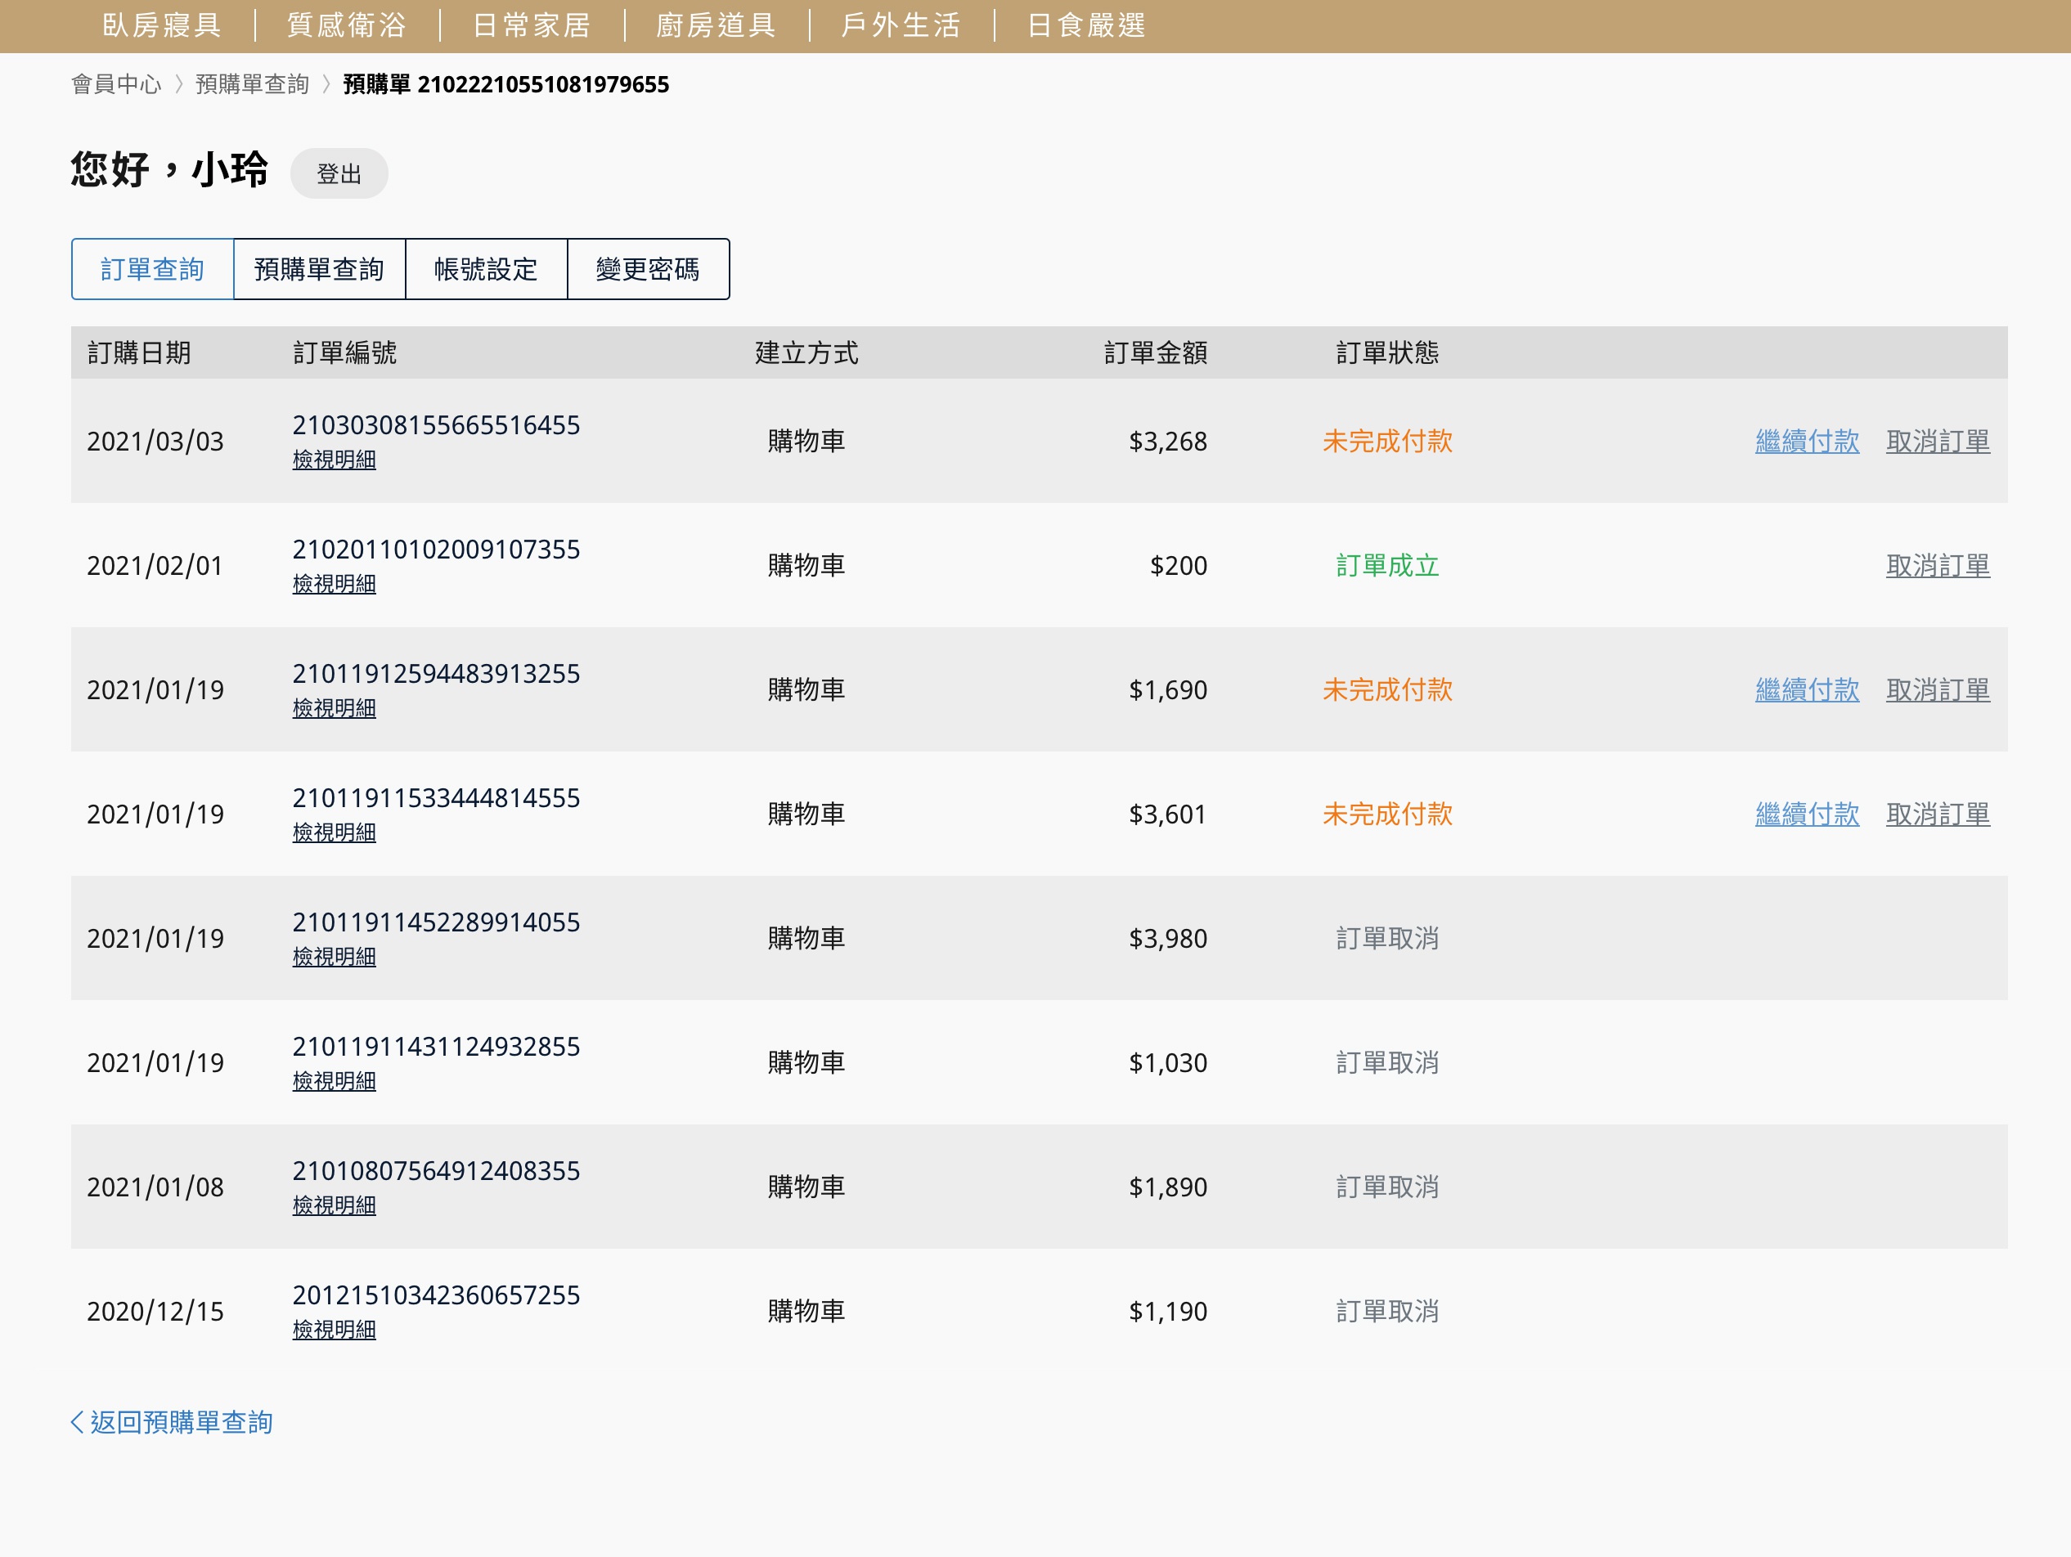Image resolution: width=2071 pixels, height=1557 pixels.
Task: Select the 變更密碼 tab
Action: [647, 270]
